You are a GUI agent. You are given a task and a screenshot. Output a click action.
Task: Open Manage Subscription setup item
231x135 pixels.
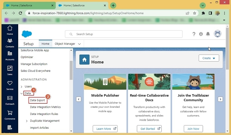(34, 64)
